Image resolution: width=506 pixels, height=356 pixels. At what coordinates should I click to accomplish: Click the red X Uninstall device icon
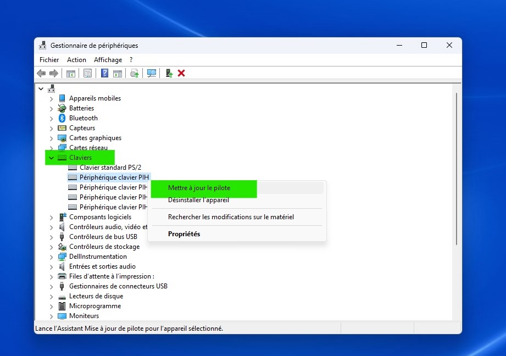181,73
